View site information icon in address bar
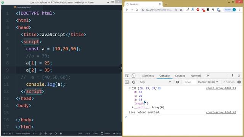244x137 pixels. point(143,10)
